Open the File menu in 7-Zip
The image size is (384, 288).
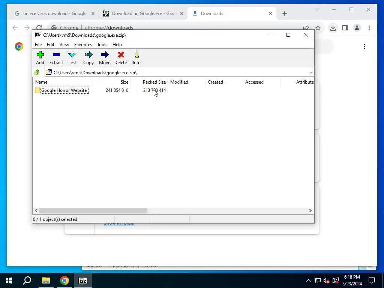(x=38, y=45)
